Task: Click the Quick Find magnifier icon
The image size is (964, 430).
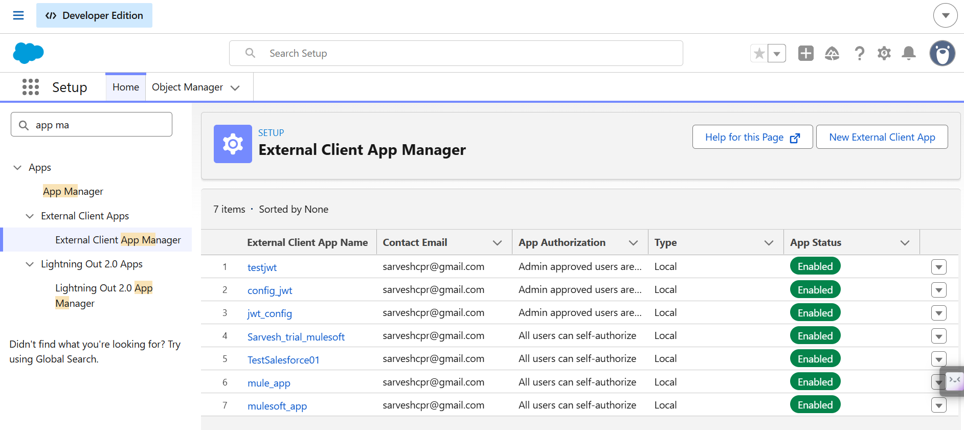Action: [24, 125]
